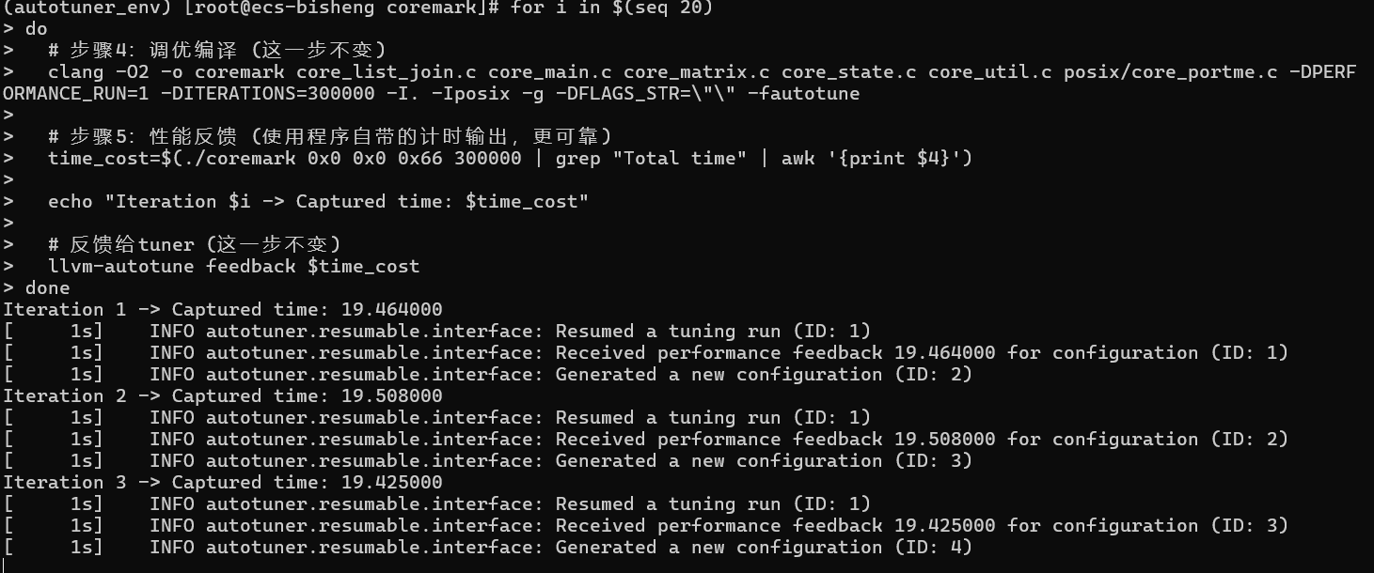Click the "Iteration 1 -> Captured time" output line
Viewport: 1374px width, 573px height.
[x=222, y=309]
